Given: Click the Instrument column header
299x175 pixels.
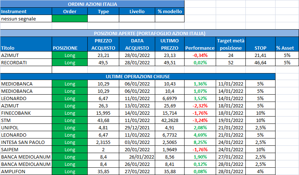Looking at the screenshot, I should pyautogui.click(x=26, y=11).
